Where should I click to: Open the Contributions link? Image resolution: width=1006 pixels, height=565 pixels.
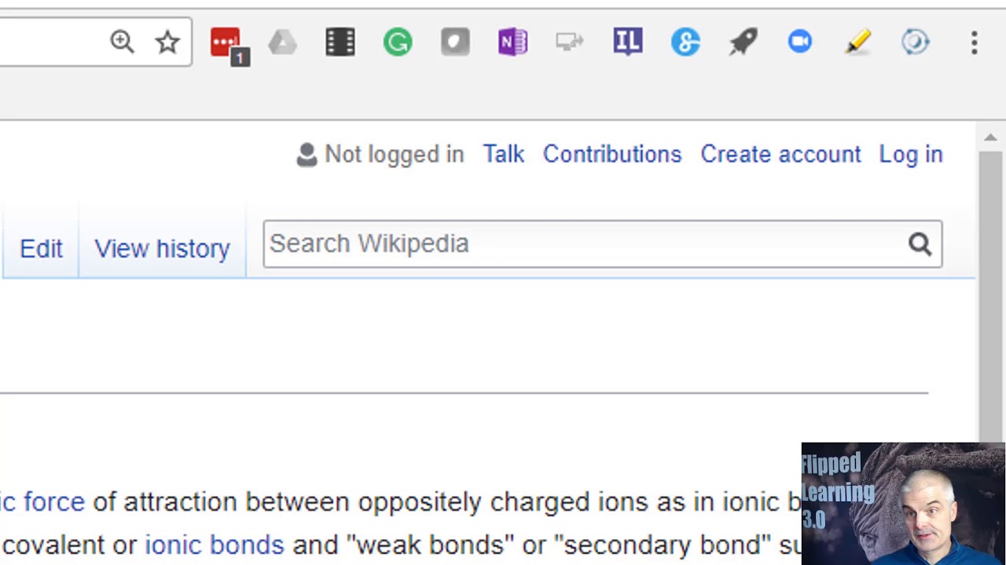tap(611, 155)
